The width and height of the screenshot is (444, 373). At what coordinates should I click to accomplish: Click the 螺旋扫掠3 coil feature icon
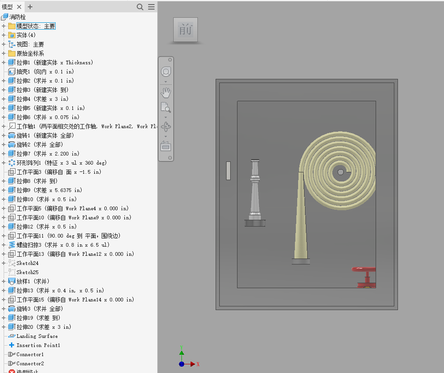pos(11,245)
